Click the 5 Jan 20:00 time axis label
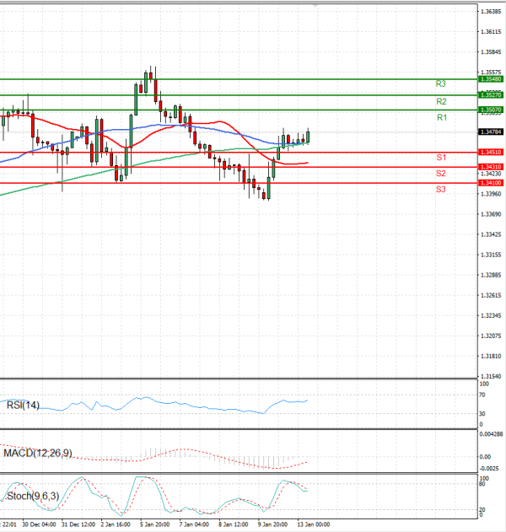The width and height of the screenshot is (506, 532). point(155,524)
